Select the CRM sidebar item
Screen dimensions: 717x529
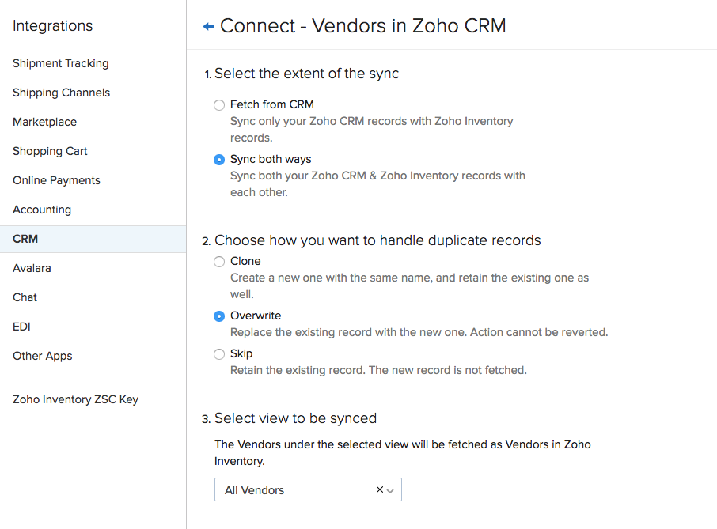(x=25, y=239)
